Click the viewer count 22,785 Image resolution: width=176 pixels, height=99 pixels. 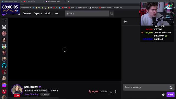(x=94, y=92)
